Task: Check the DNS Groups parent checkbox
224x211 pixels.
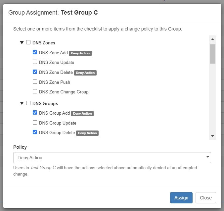Action: (28, 103)
